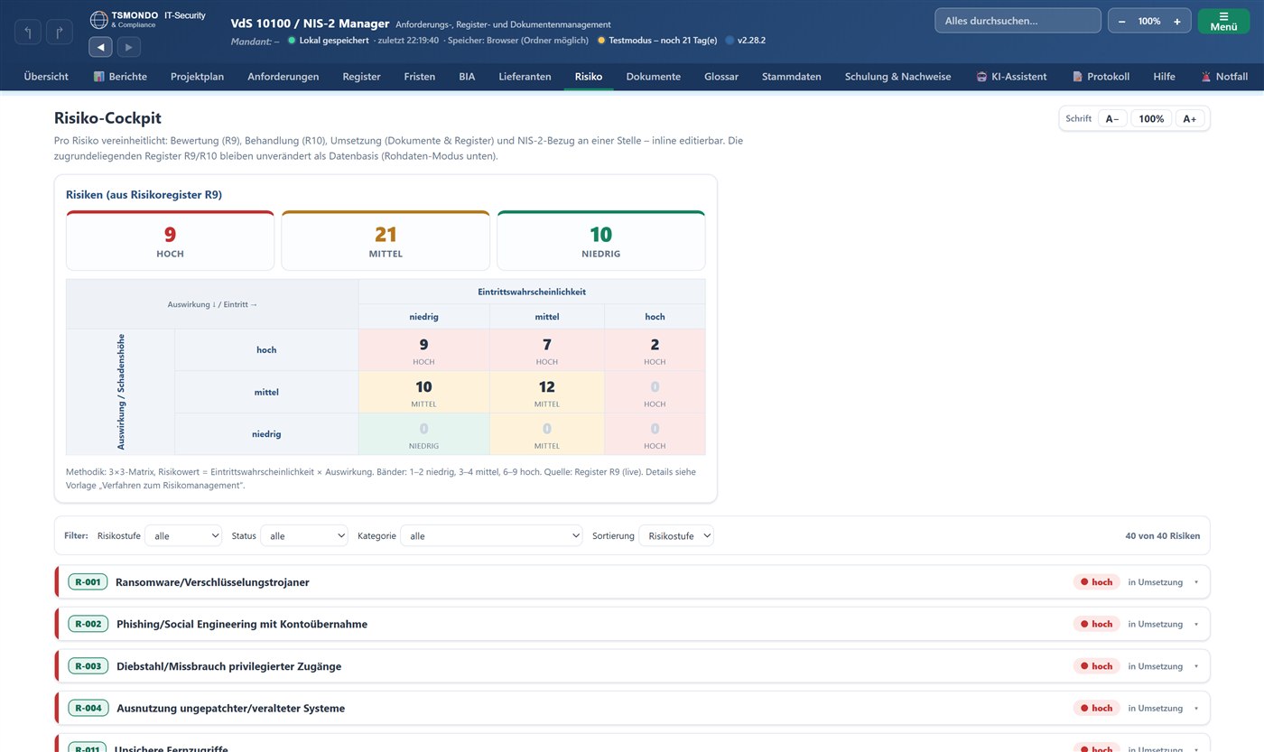Image resolution: width=1264 pixels, height=752 pixels.
Task: Go to the Stammdaten tab
Action: point(792,77)
